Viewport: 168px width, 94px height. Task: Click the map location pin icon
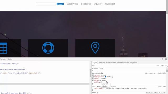click(95, 48)
